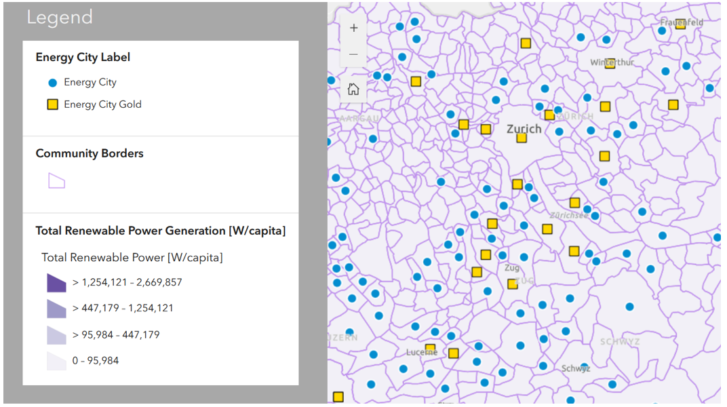
Task: Zoom in on the map
Action: coord(353,28)
